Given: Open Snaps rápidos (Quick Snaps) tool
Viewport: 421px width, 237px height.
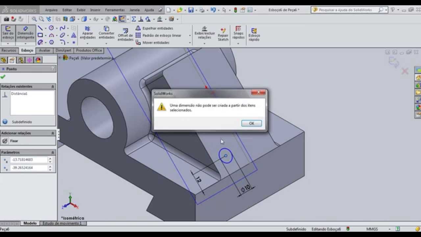Looking at the screenshot, I should pos(238,33).
